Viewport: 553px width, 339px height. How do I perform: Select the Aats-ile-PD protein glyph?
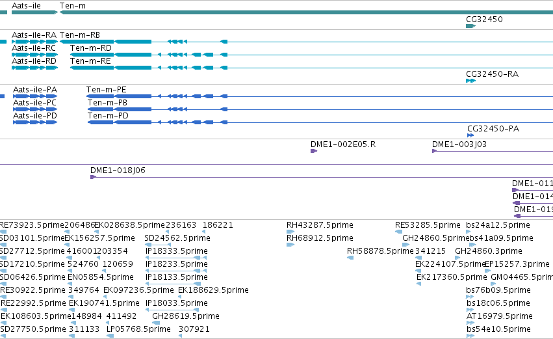click(x=35, y=122)
